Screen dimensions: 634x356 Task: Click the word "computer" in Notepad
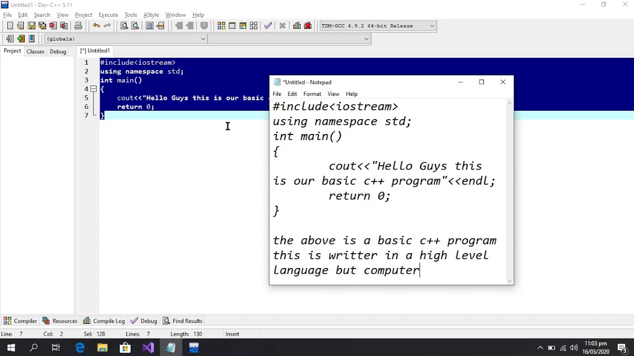(392, 270)
